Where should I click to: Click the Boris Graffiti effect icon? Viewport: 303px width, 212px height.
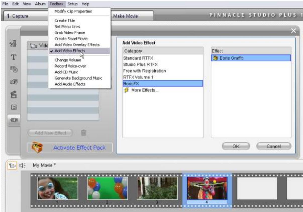215,58
